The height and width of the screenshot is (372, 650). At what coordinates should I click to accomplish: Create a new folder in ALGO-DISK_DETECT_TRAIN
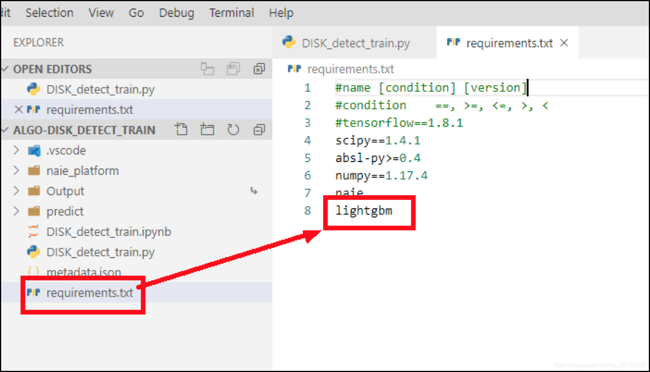click(207, 130)
